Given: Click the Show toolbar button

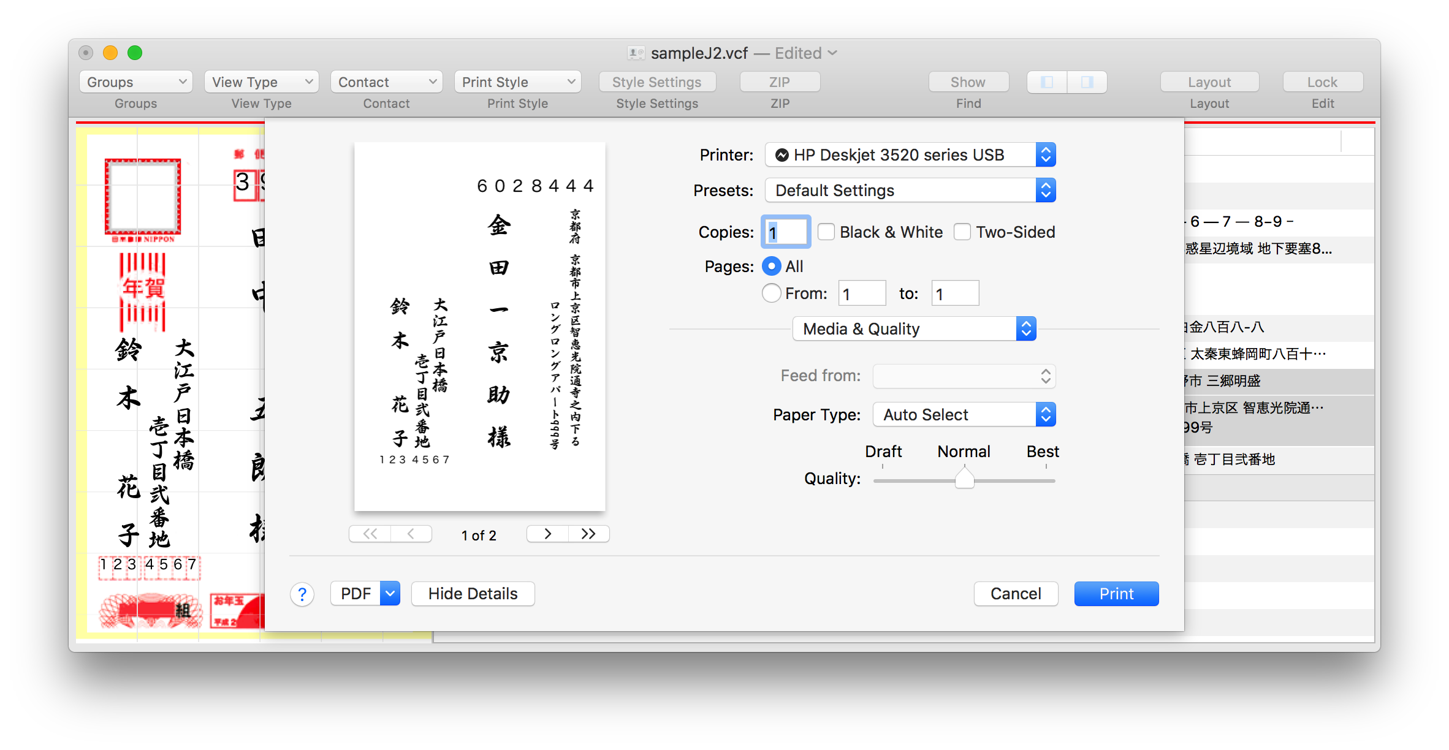Looking at the screenshot, I should click(x=968, y=82).
